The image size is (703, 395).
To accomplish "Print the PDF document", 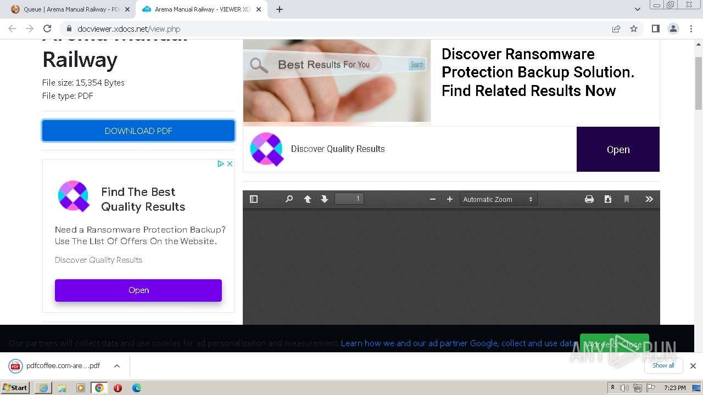I will click(x=589, y=199).
